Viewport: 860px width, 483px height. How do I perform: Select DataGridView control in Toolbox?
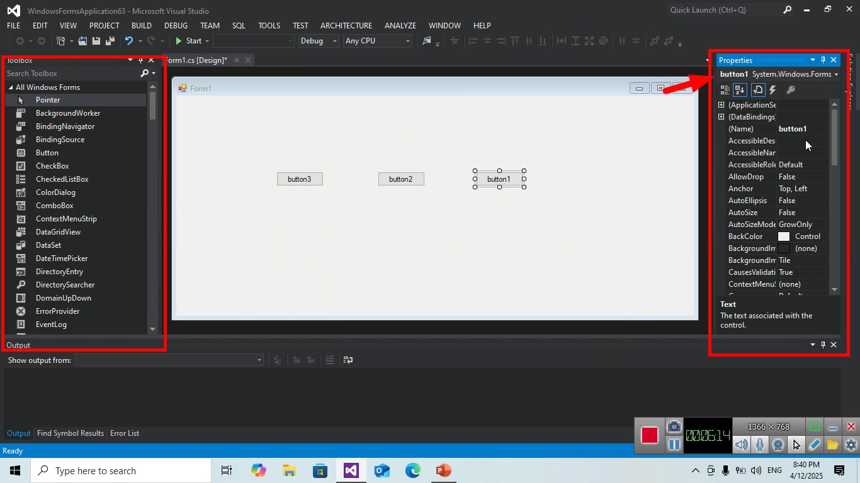[76, 232]
